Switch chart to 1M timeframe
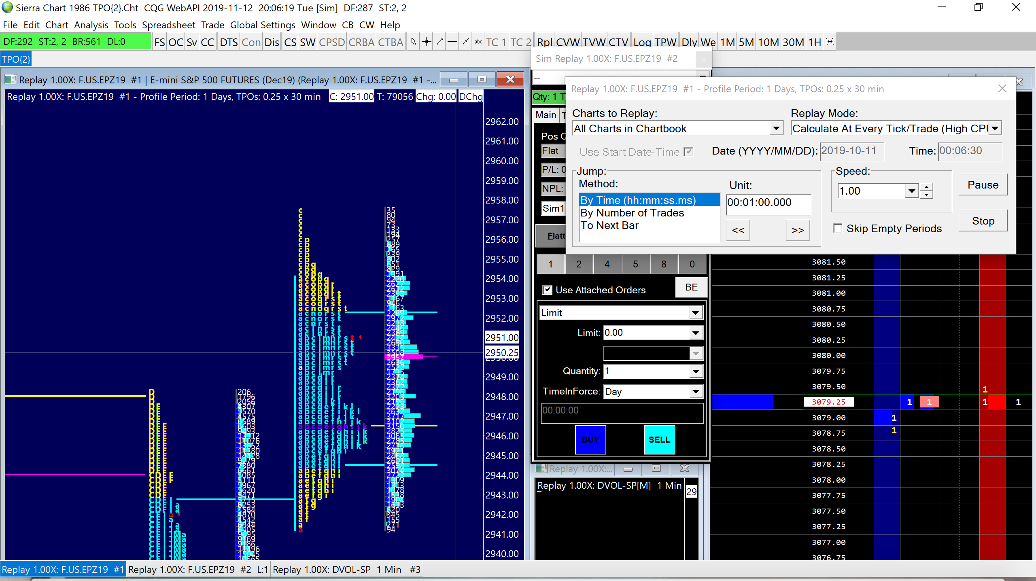 pos(728,42)
